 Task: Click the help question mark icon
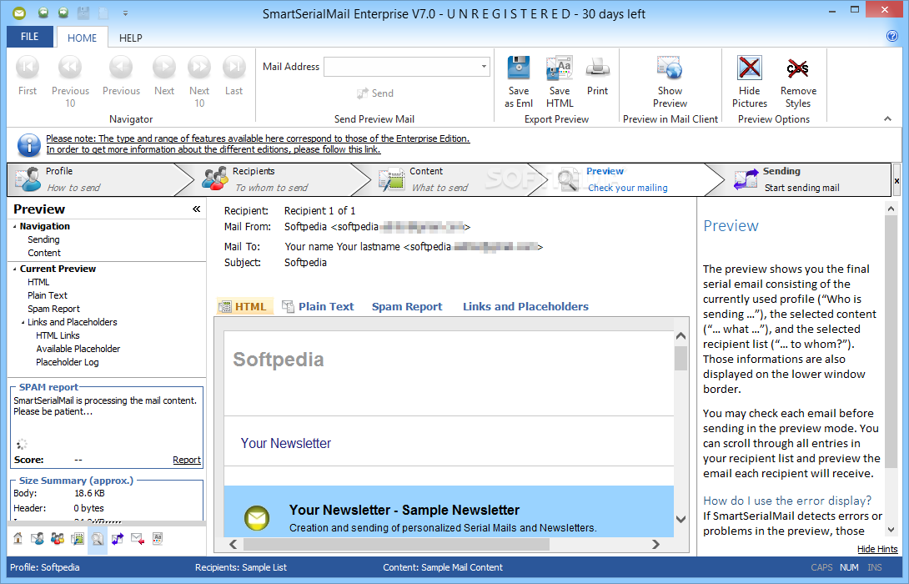coord(892,36)
